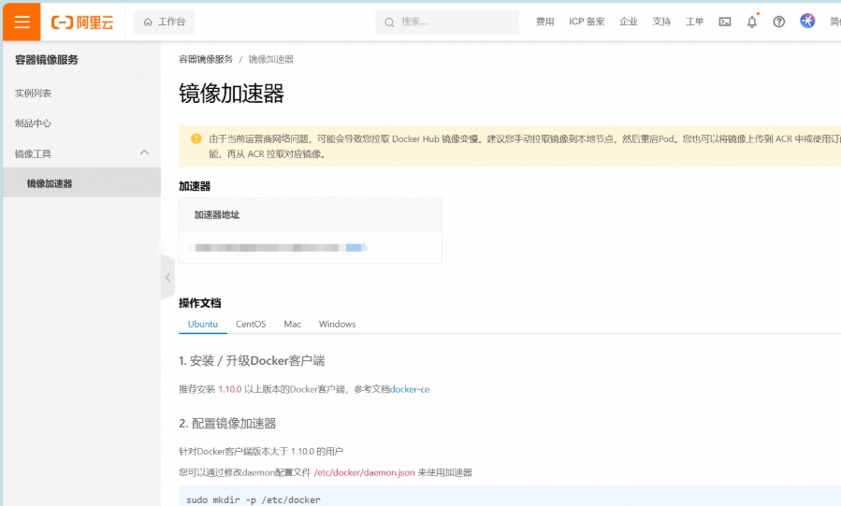Click the Alibaba Cloud logo

point(82,22)
